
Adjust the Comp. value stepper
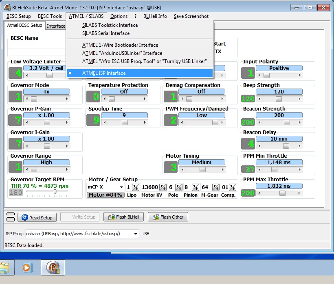[x=233, y=187]
